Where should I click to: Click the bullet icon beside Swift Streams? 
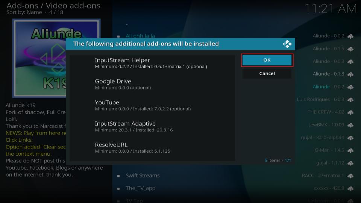118,176
